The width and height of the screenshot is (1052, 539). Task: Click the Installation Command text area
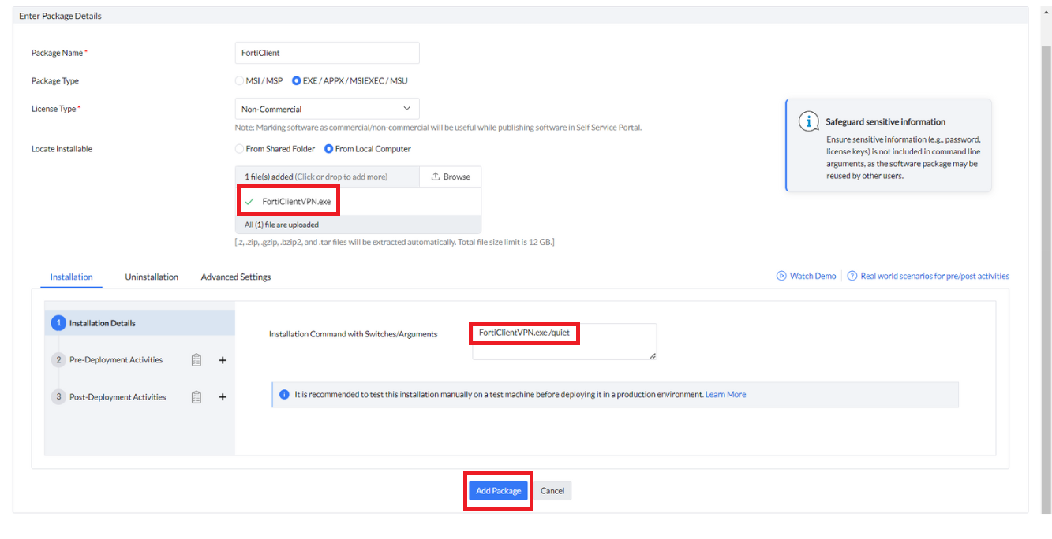564,341
